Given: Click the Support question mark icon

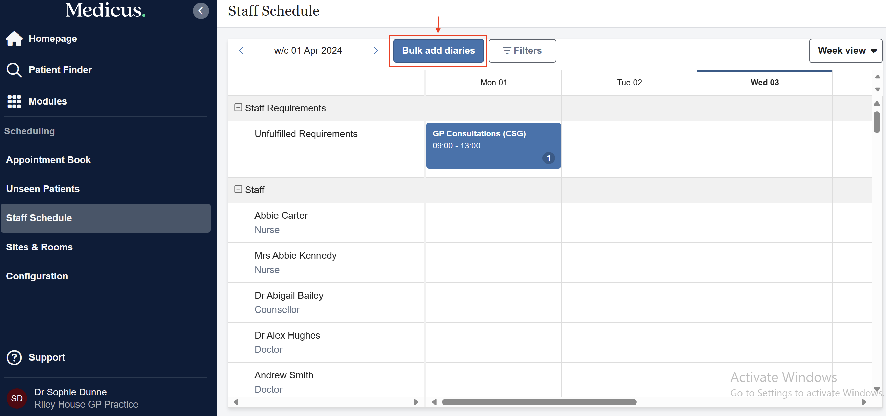Looking at the screenshot, I should point(14,357).
